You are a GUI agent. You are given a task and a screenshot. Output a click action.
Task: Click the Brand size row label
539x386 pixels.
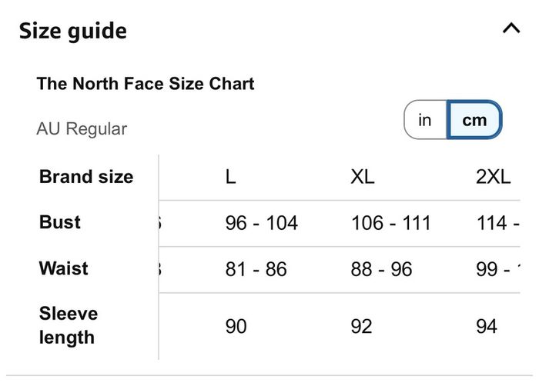point(86,177)
